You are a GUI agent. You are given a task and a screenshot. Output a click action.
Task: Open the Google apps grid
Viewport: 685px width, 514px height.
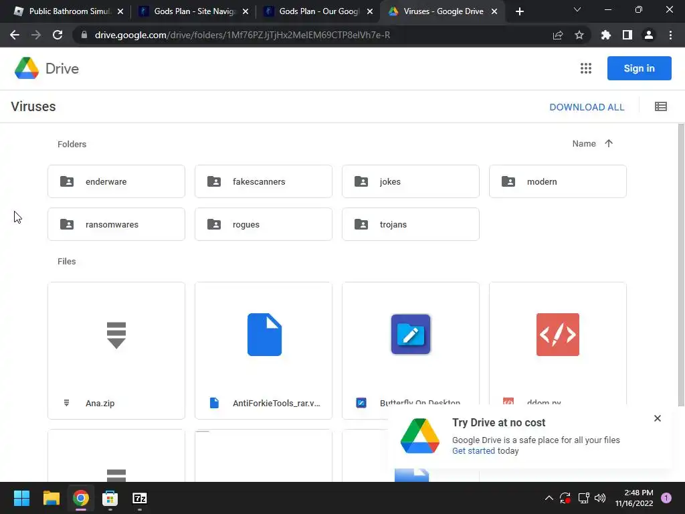pyautogui.click(x=586, y=68)
